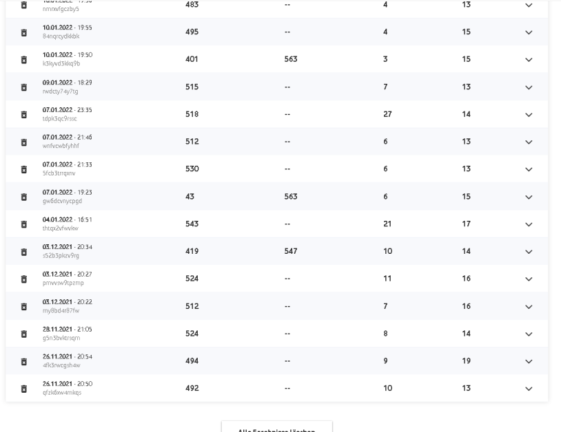The width and height of the screenshot is (561, 432).
Task: Expand the 07.01.2022 23:35 result row
Action: pyautogui.click(x=529, y=115)
